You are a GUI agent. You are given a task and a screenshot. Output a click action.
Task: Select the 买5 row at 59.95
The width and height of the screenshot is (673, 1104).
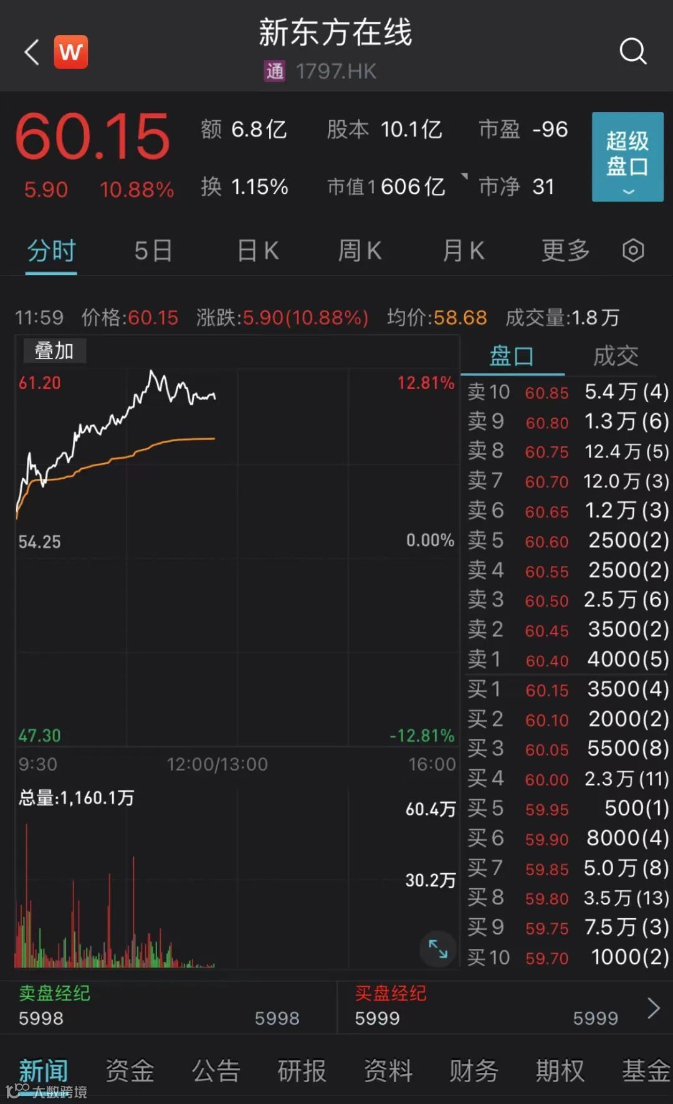coord(568,809)
